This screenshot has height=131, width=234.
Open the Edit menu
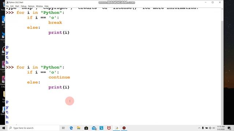click(x=12, y=6)
